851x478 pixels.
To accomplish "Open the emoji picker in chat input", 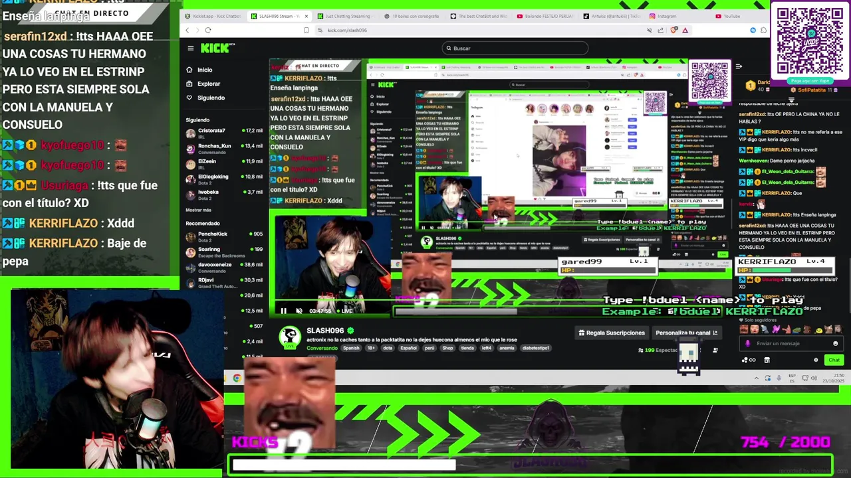I will tap(836, 343).
